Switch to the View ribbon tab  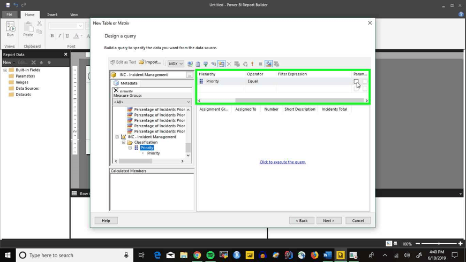point(74,14)
